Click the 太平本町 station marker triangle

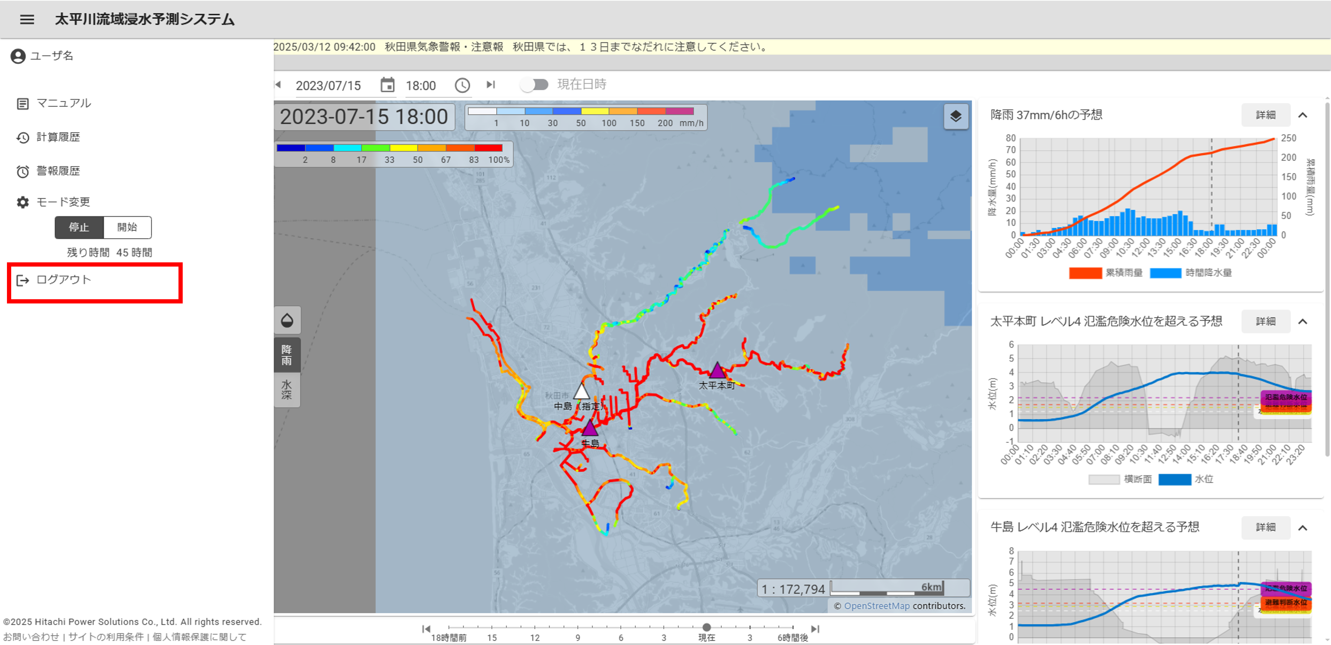pyautogui.click(x=717, y=371)
